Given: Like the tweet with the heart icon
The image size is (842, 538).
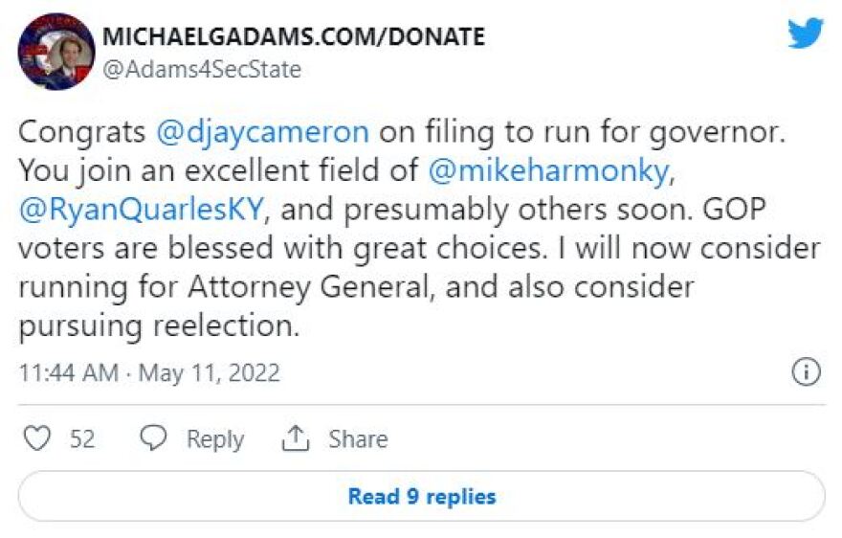Looking at the screenshot, I should coord(36,439).
